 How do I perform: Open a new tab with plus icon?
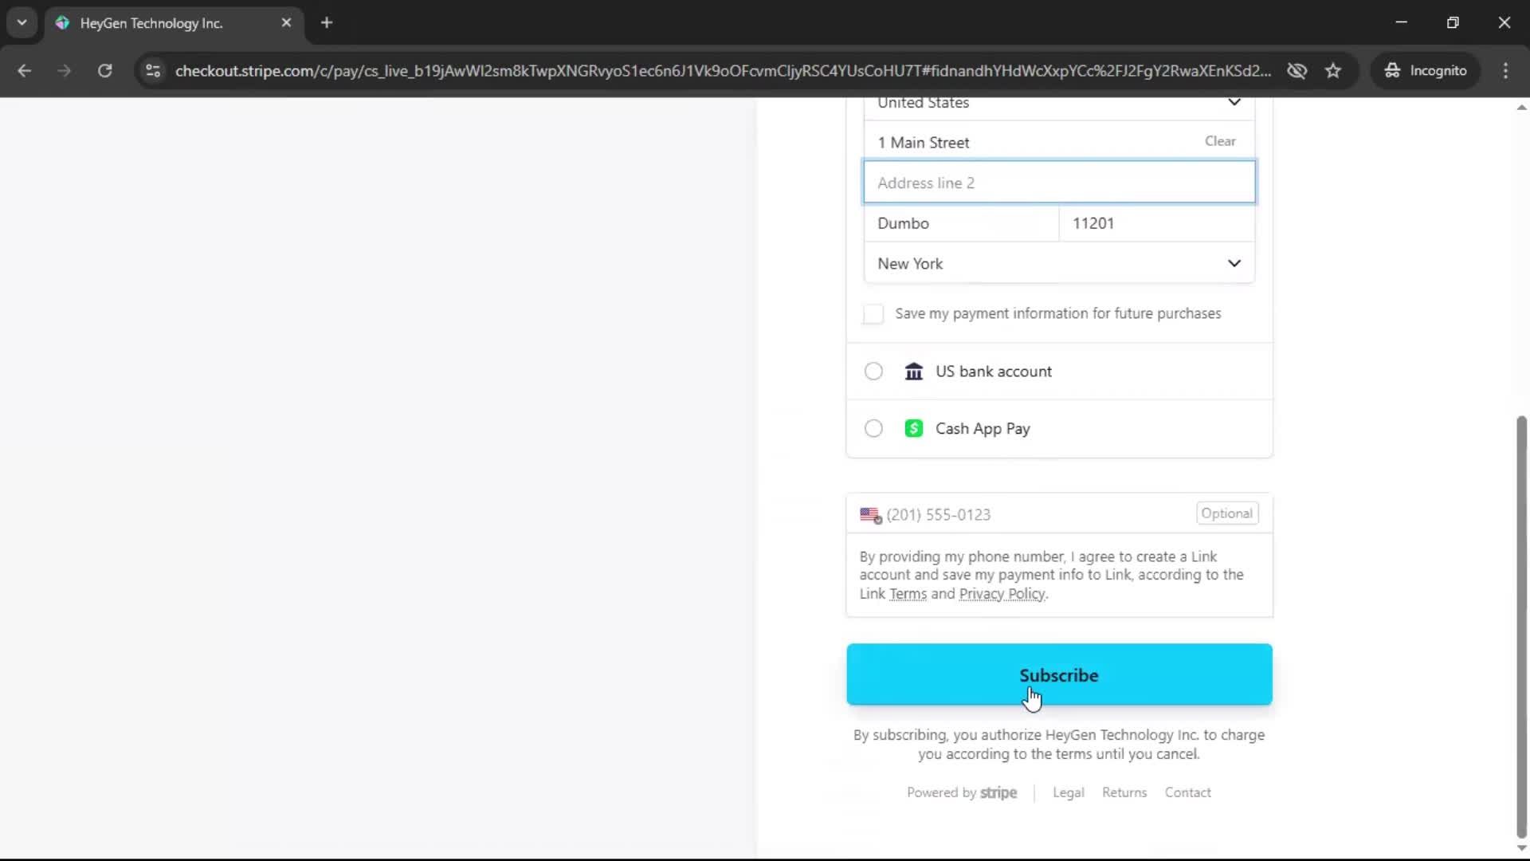(327, 23)
